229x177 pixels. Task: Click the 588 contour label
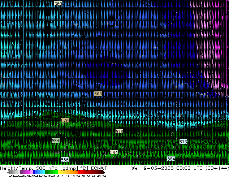(65, 160)
